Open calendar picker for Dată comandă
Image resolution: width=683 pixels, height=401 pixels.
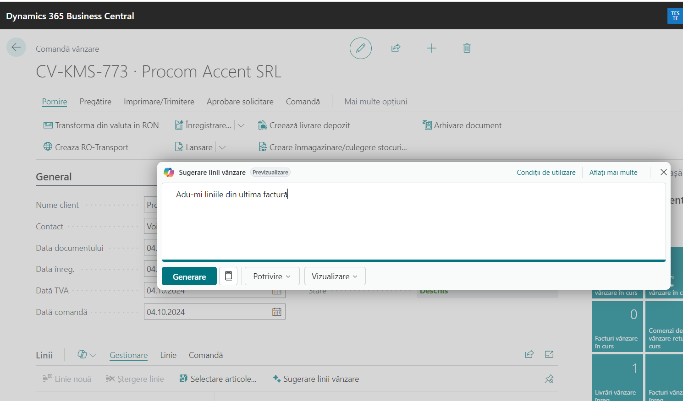pos(277,312)
